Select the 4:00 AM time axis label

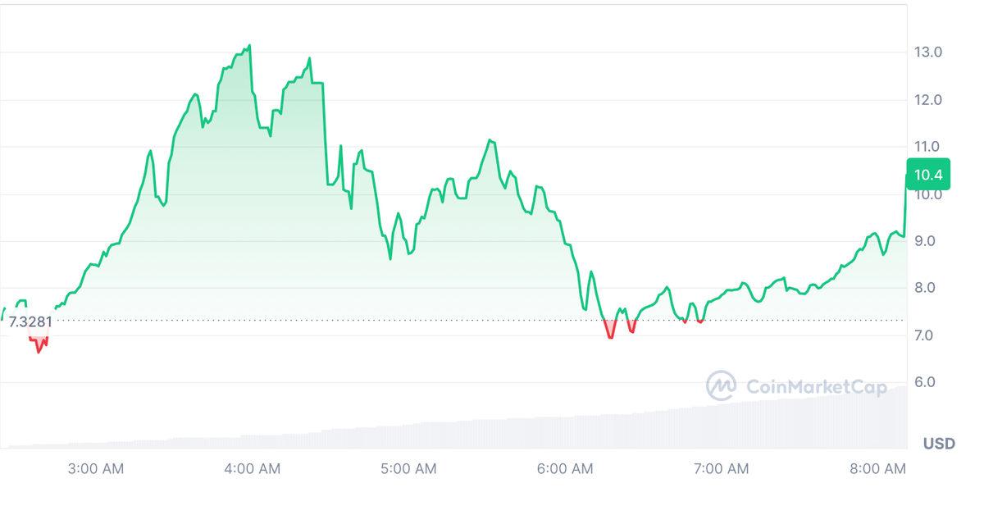pyautogui.click(x=253, y=469)
